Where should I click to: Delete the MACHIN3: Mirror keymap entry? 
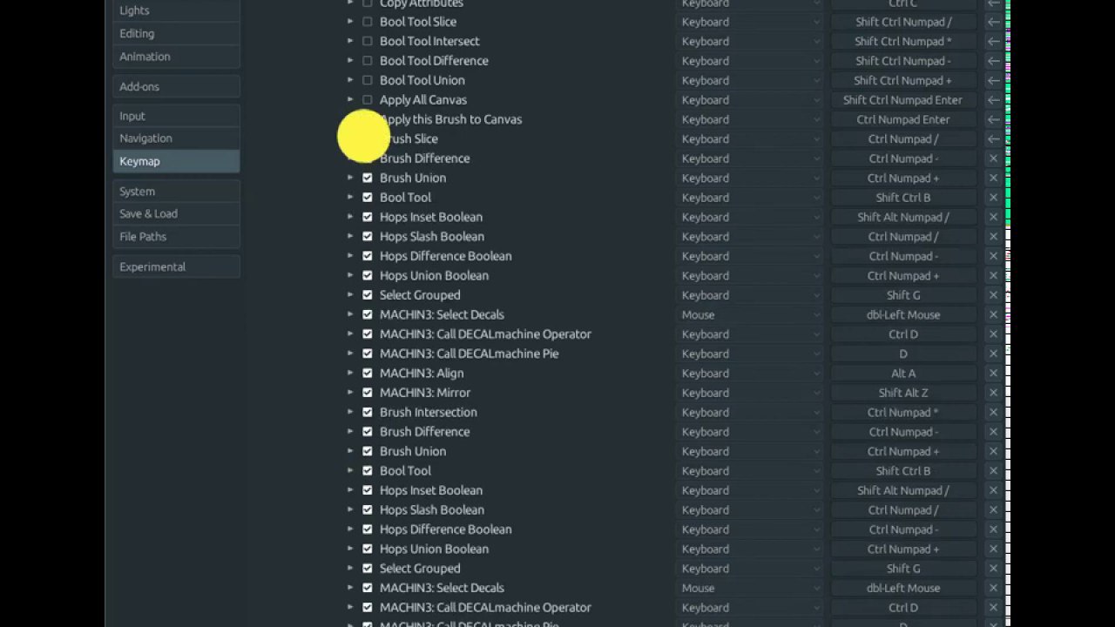(993, 393)
